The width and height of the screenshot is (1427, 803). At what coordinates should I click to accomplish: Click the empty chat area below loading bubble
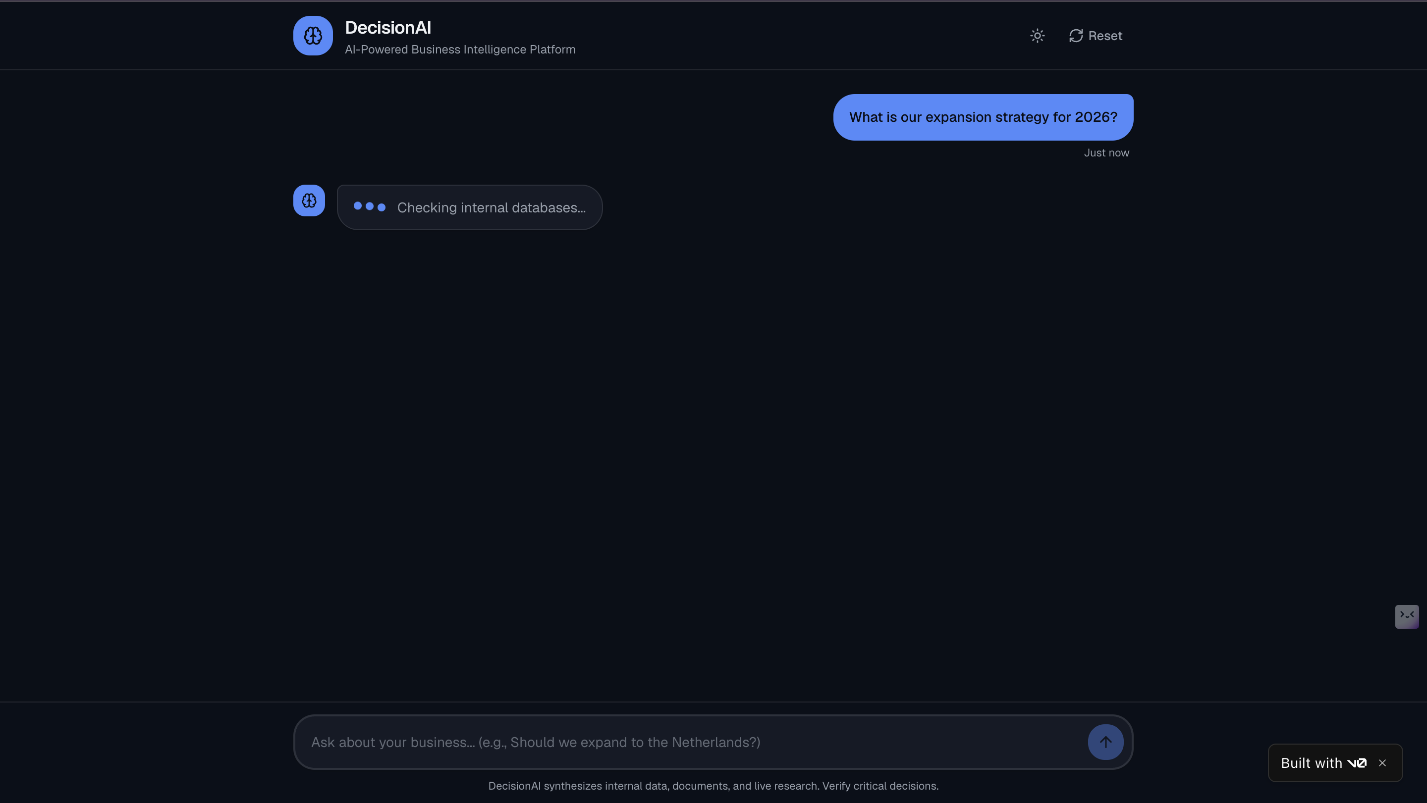(713, 443)
